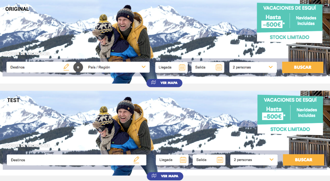Viewport: 330px width, 181px height.
Task: Click into the wide TEST Destinos input field
Action: 77,160
